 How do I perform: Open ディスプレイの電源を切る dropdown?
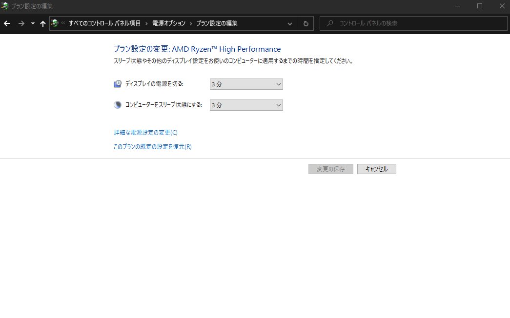[x=246, y=84]
